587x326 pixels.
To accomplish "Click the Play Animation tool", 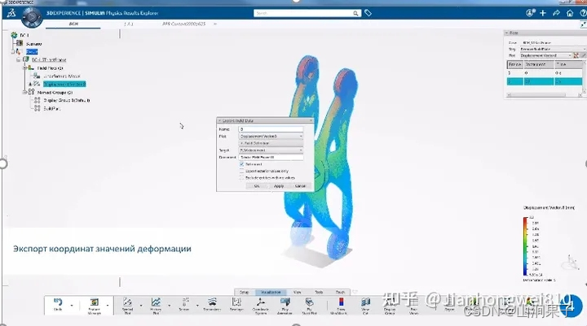I will tap(285, 306).
